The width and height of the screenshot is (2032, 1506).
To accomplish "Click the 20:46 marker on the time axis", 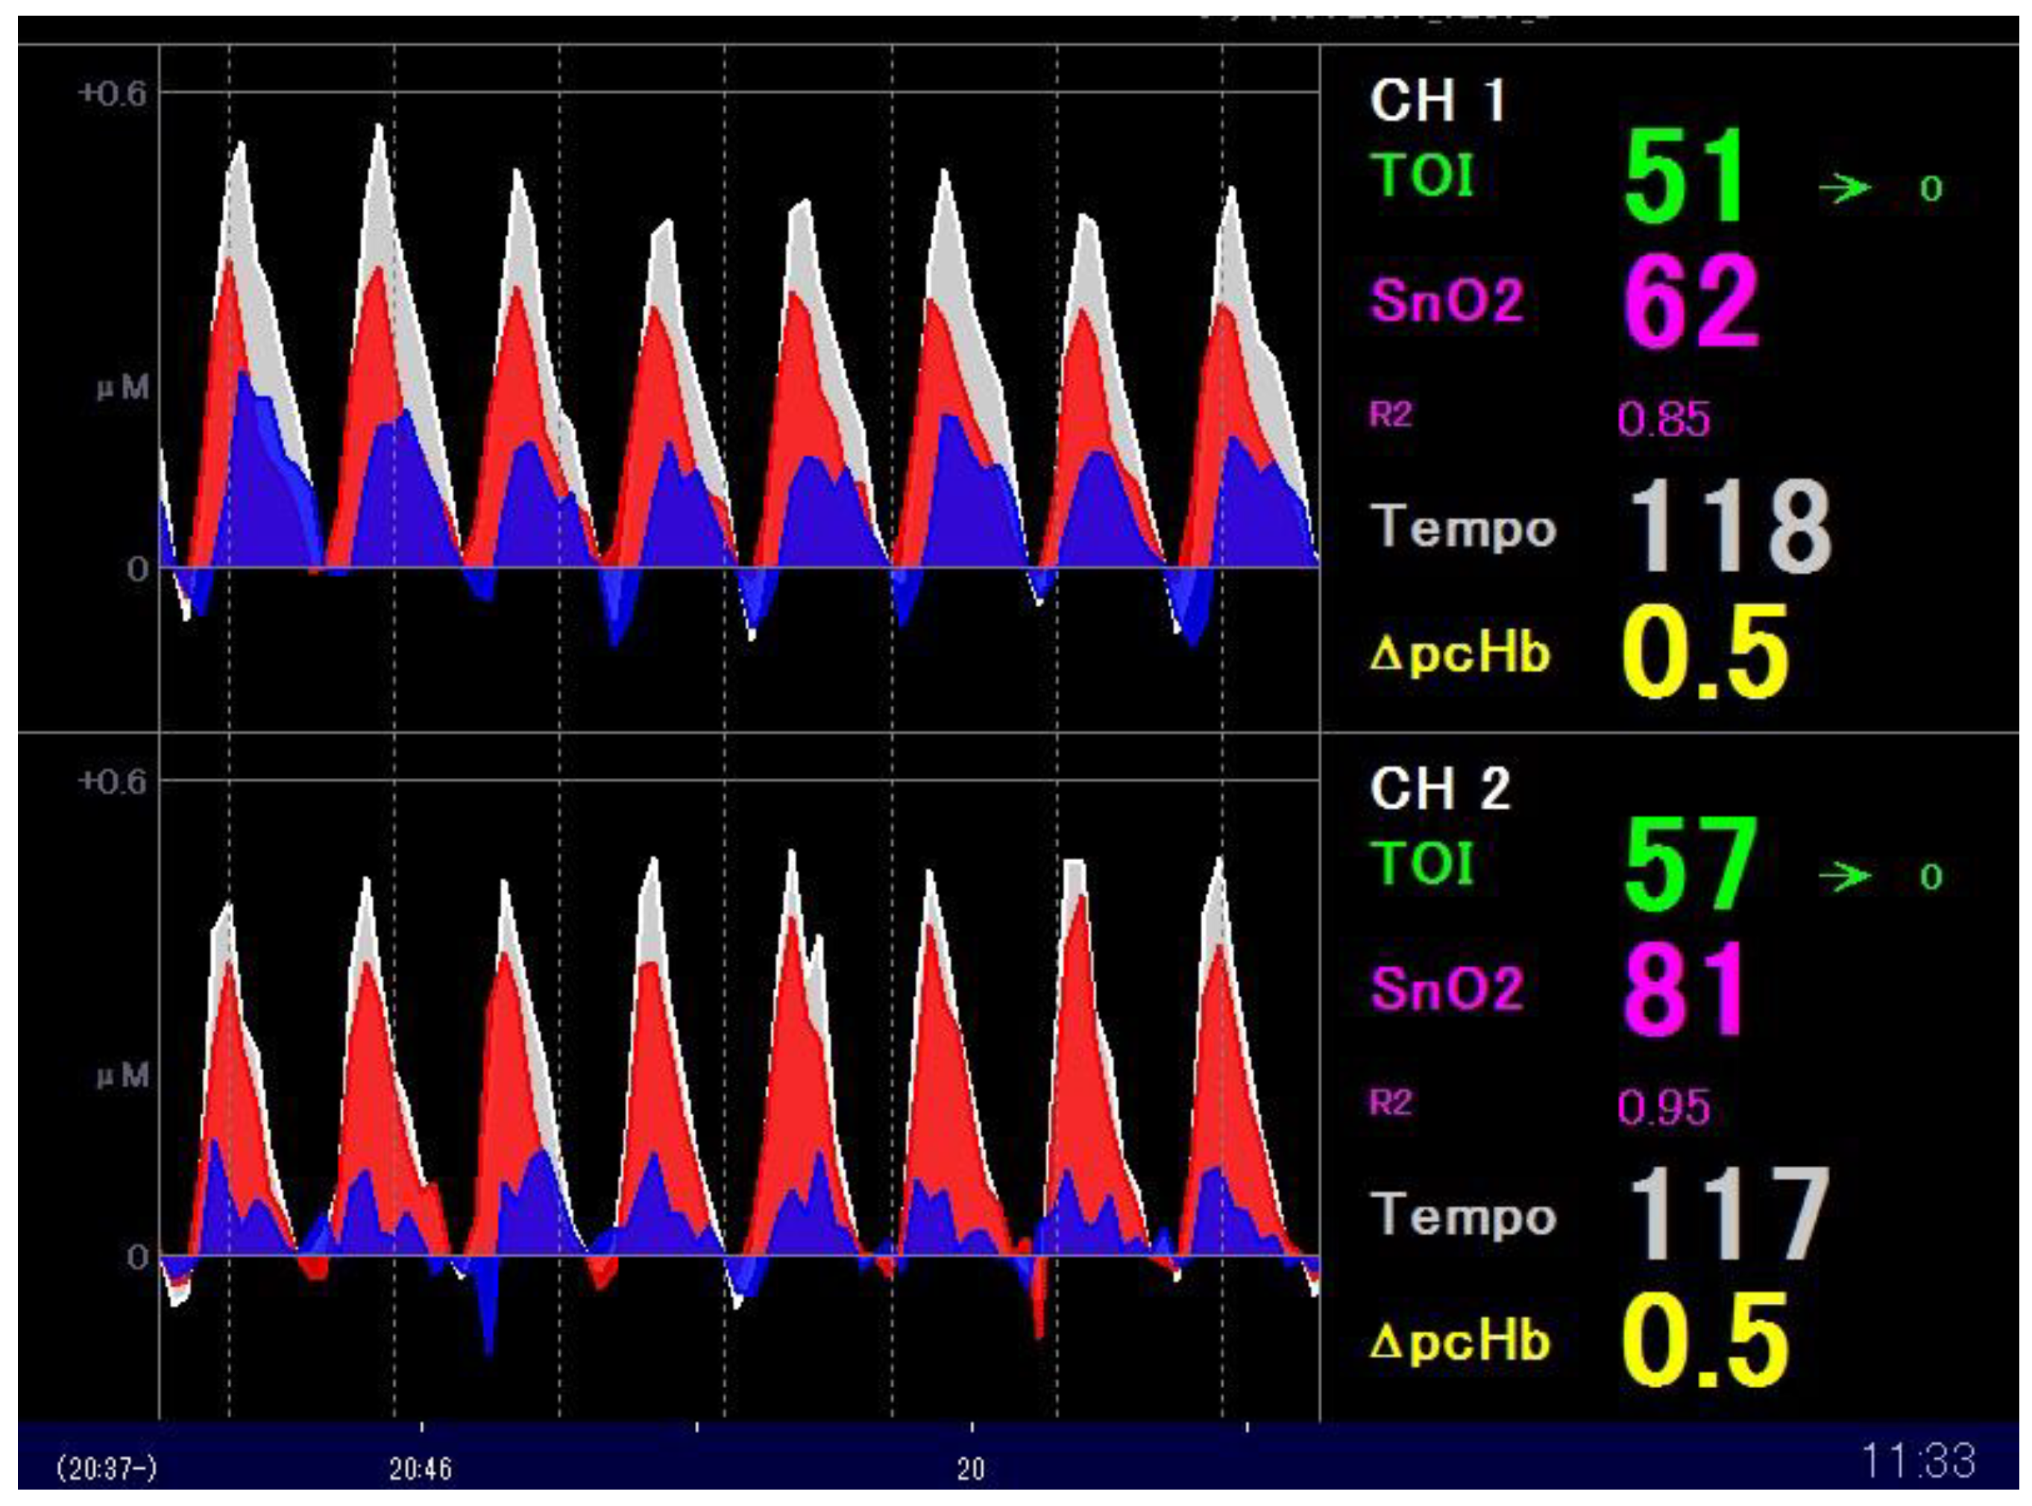I will tap(420, 1469).
